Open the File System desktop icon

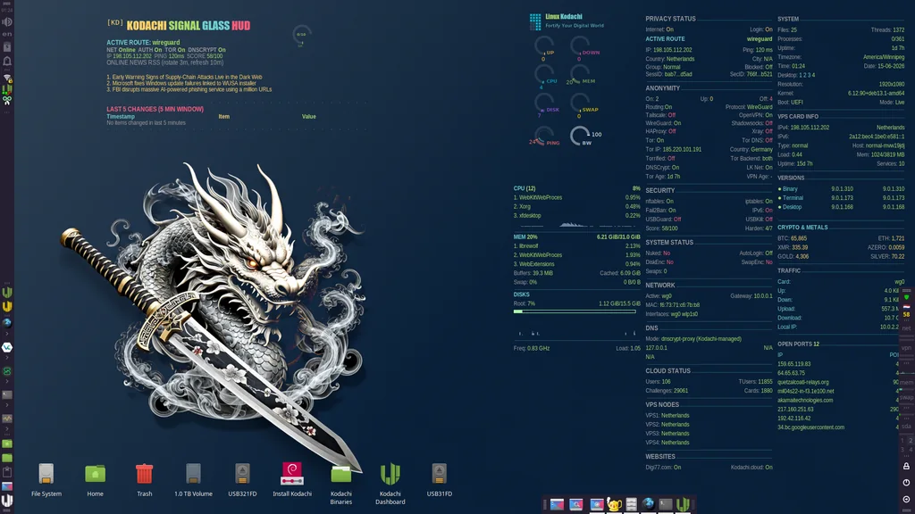click(x=46, y=474)
